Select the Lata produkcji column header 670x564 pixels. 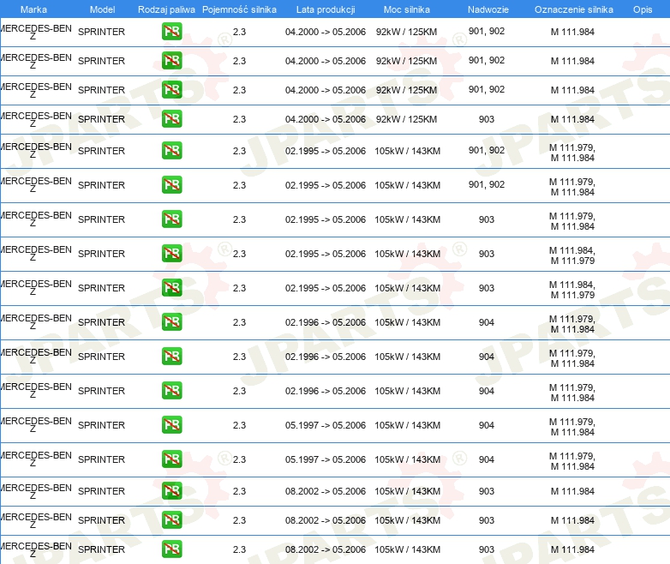pyautogui.click(x=326, y=9)
